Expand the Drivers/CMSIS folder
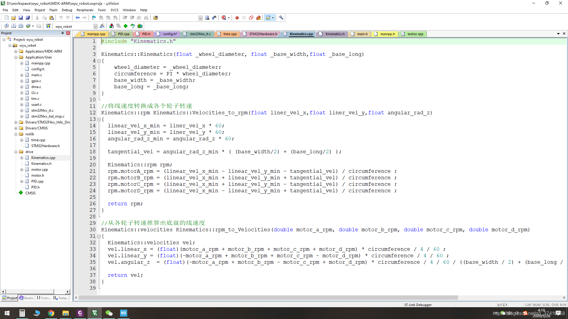The height and width of the screenshot is (319, 568). [16, 128]
